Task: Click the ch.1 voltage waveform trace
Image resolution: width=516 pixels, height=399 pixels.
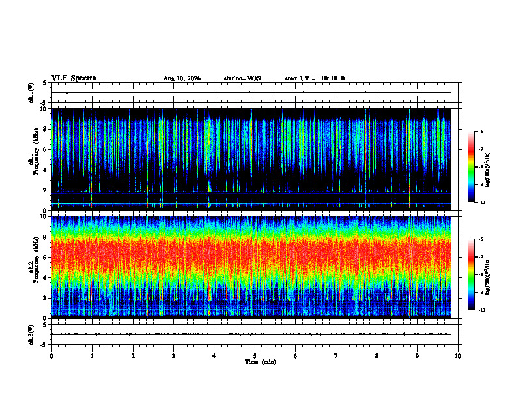Action: (251, 93)
